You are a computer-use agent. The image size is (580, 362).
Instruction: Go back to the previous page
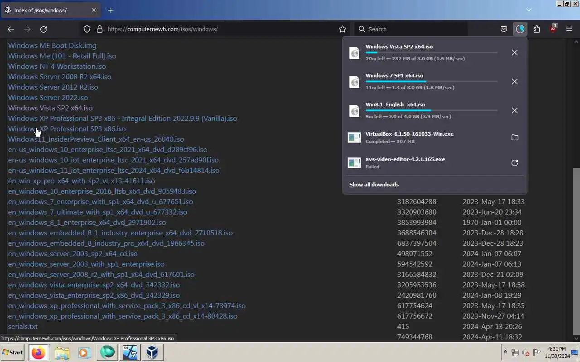(11, 29)
